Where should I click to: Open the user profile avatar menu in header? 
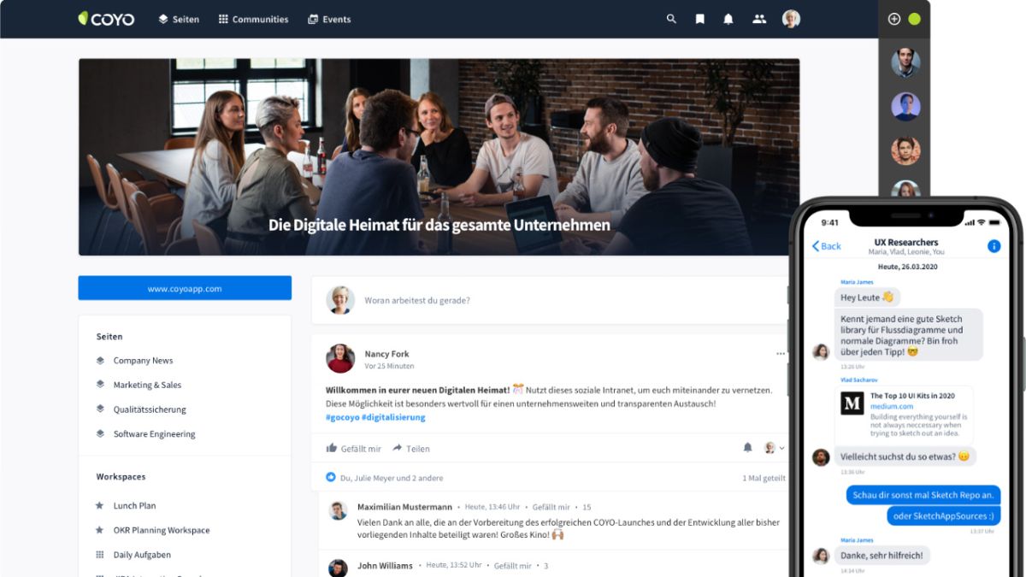(x=791, y=19)
